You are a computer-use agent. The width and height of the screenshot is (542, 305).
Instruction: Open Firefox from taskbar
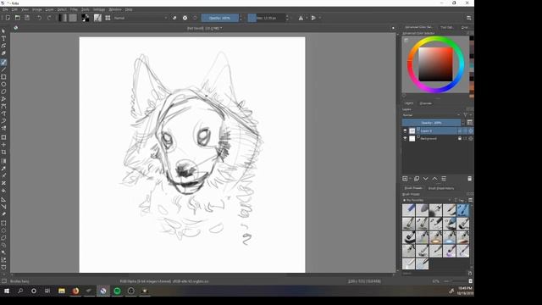point(75,291)
